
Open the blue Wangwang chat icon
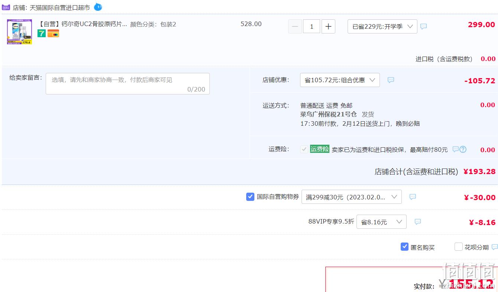[98, 7]
